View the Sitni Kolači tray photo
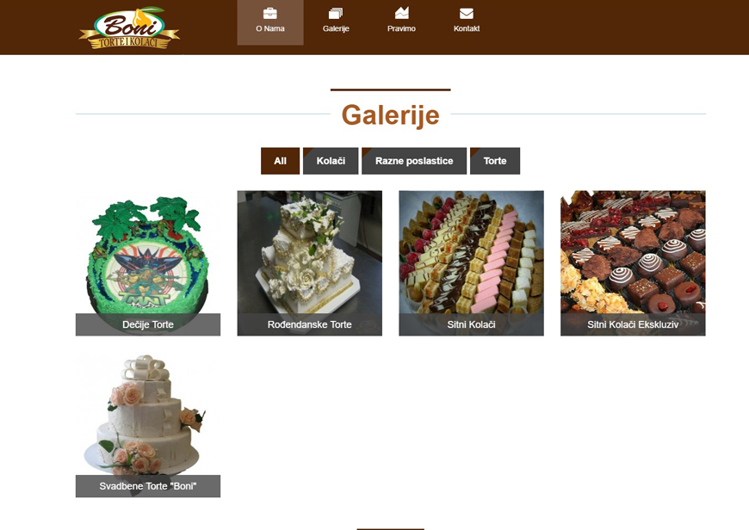The width and height of the screenshot is (749, 530). pyautogui.click(x=471, y=263)
